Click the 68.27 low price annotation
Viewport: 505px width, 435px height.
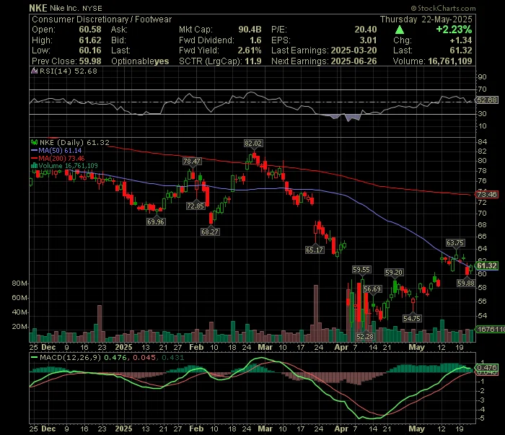coord(210,232)
